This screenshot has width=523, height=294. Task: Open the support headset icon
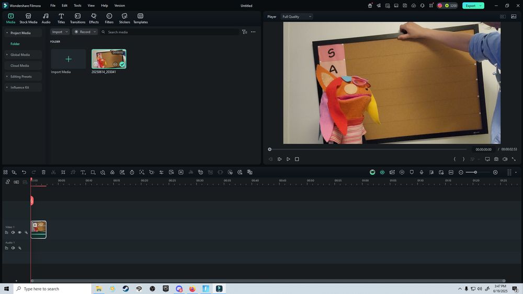(x=422, y=6)
